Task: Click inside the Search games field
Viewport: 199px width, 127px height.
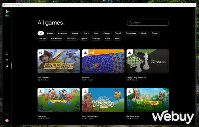Action: 148,23
